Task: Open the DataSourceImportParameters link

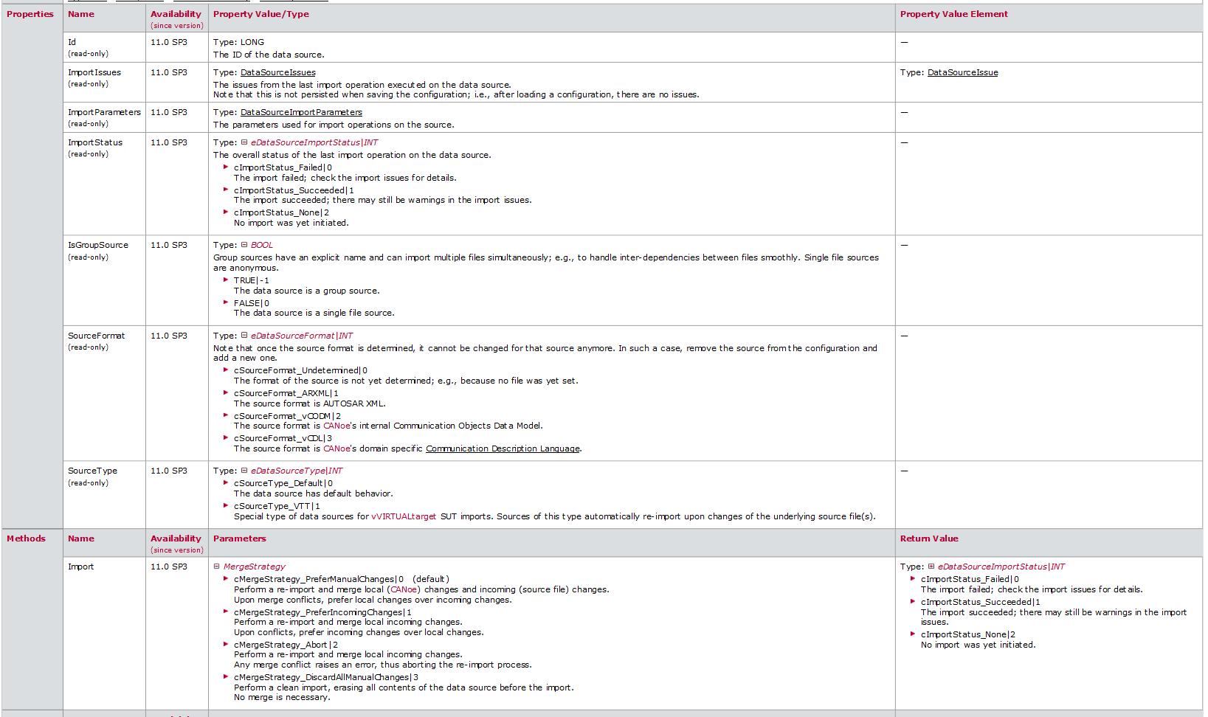Action: tap(301, 112)
